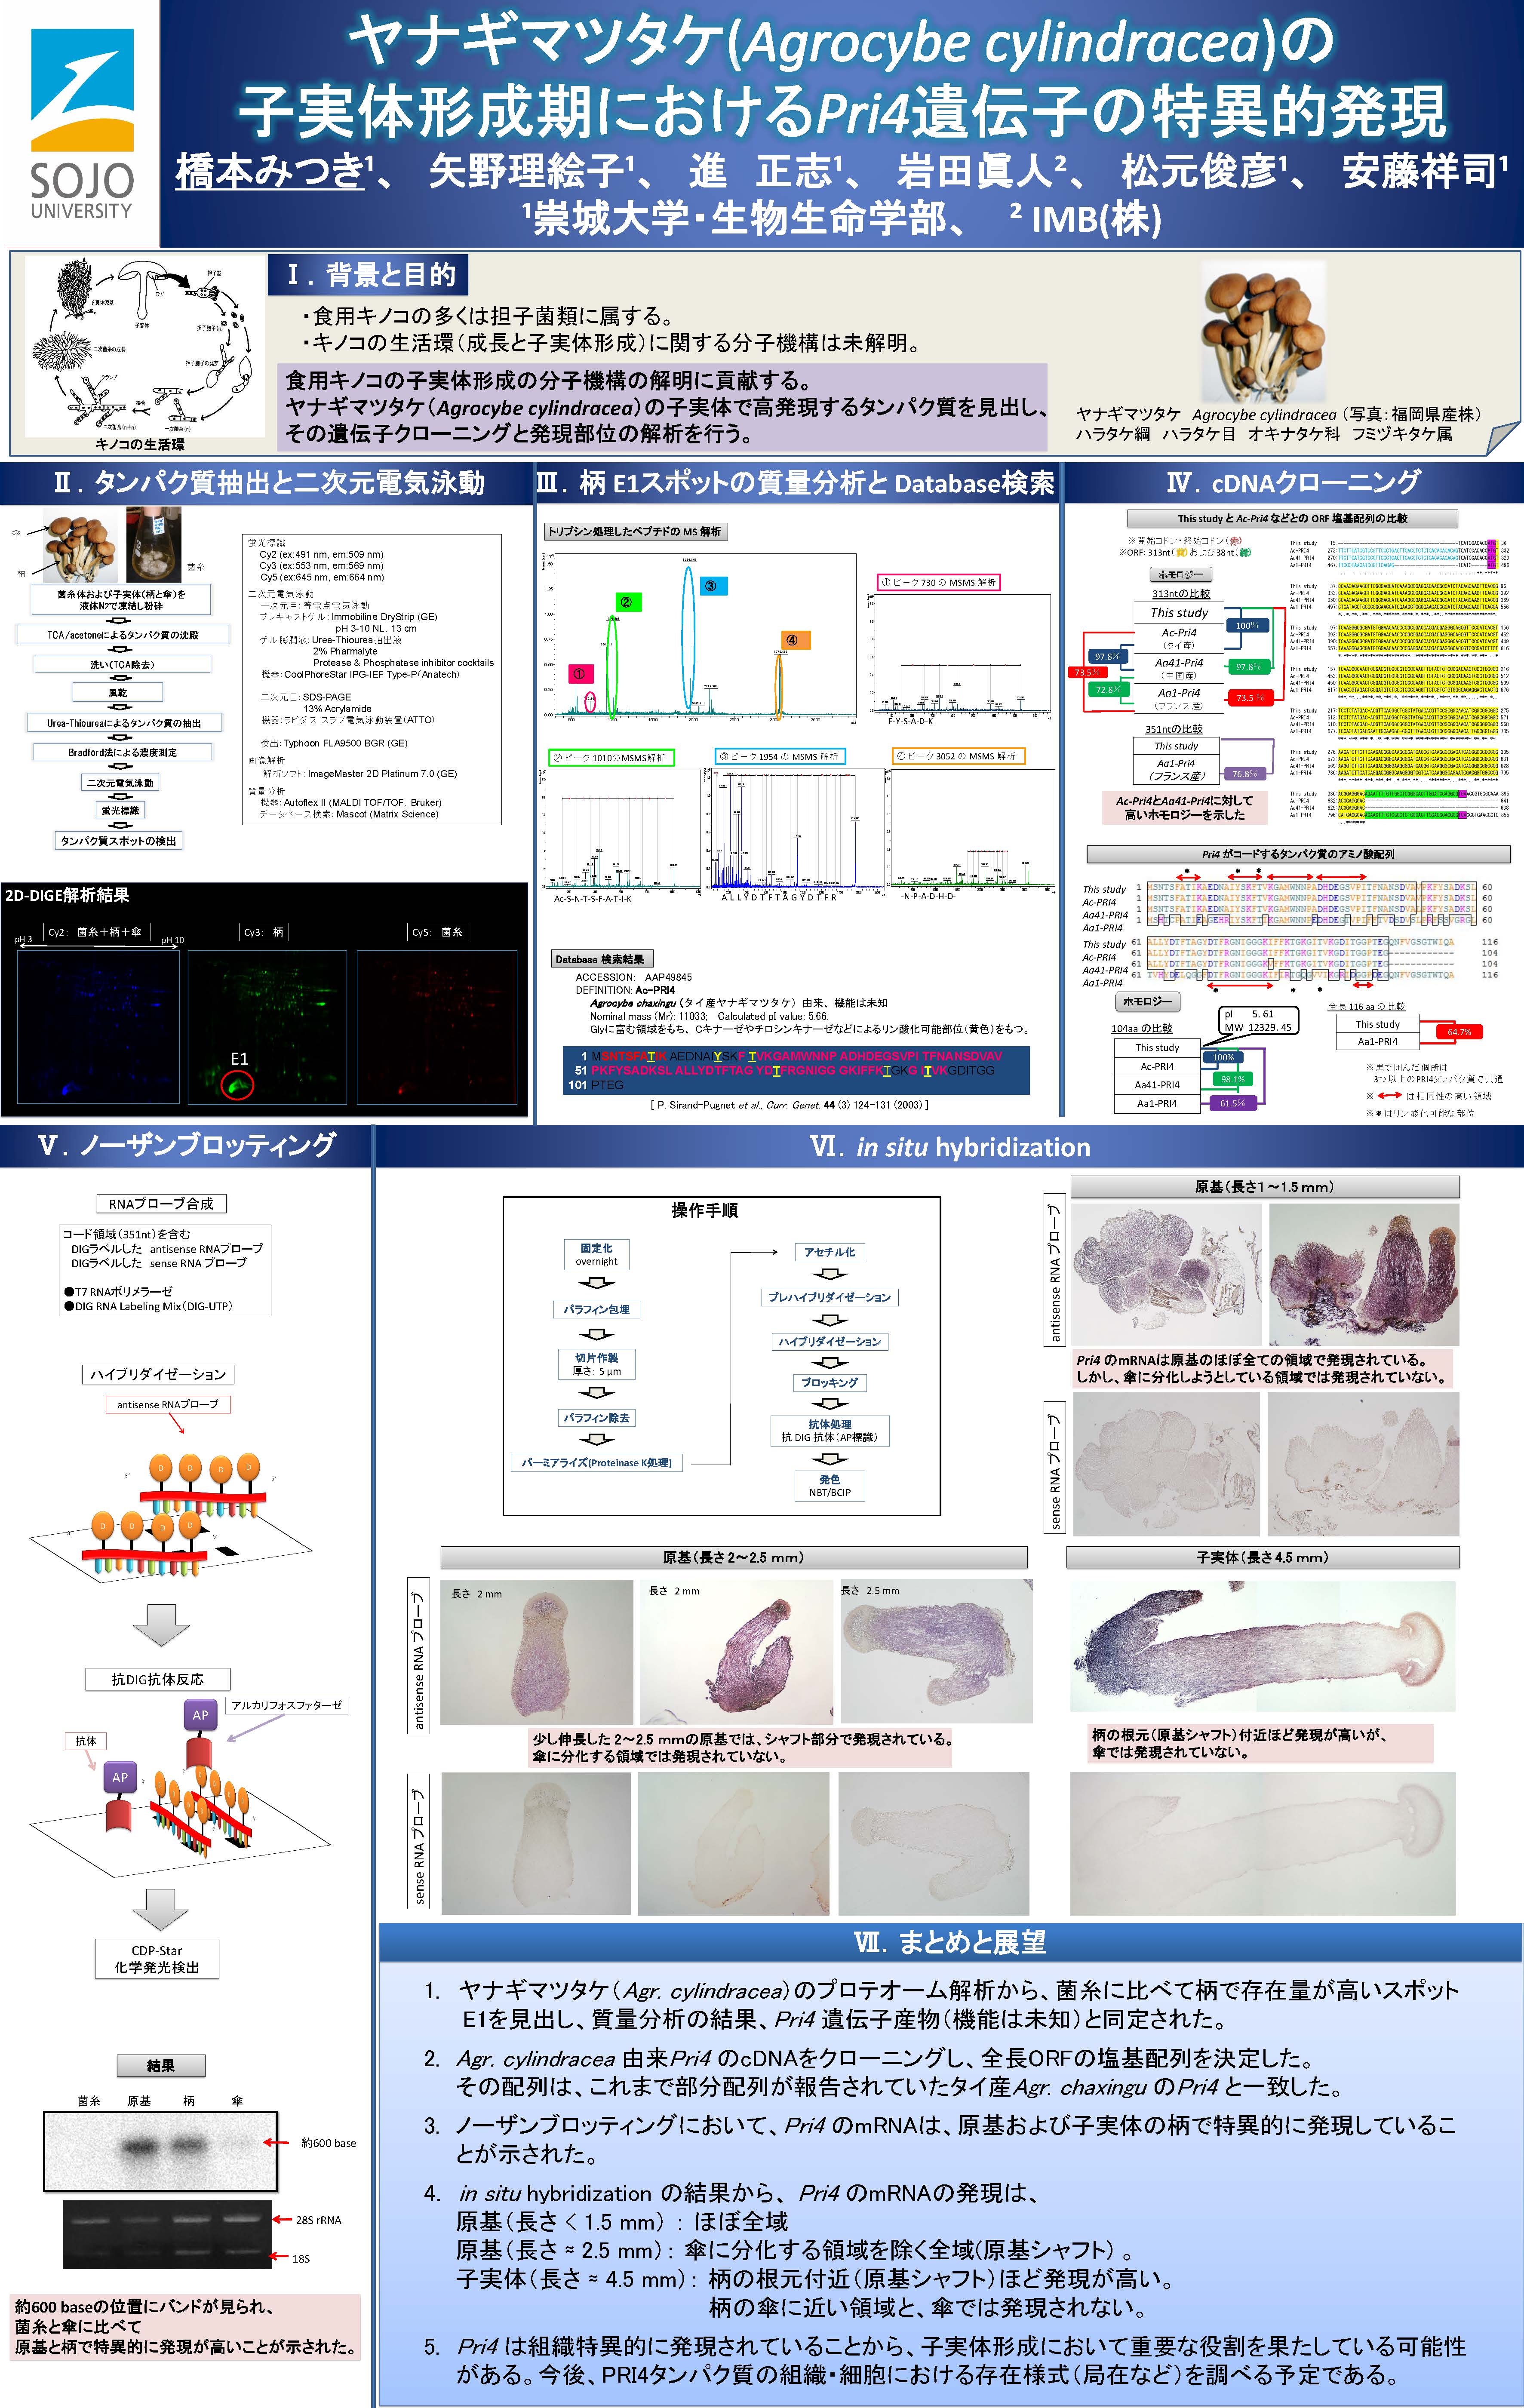Click the 洗い(TCA除去) step box
This screenshot has height=2408, width=1524.
coord(122,664)
